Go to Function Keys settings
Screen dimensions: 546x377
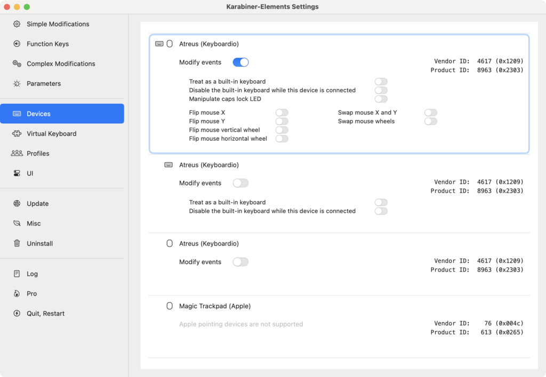pos(62,44)
